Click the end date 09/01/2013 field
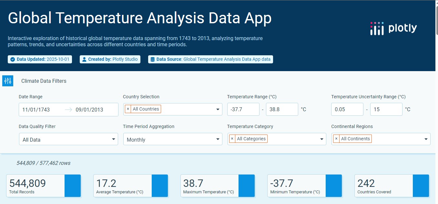Viewport: 438px width, 204px height. (89, 110)
